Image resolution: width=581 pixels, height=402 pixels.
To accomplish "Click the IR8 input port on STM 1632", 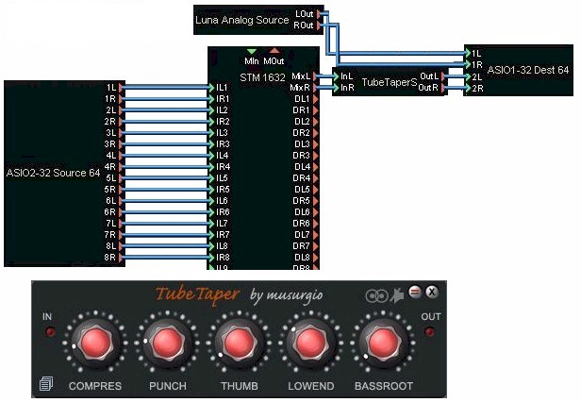I will click(x=212, y=258).
